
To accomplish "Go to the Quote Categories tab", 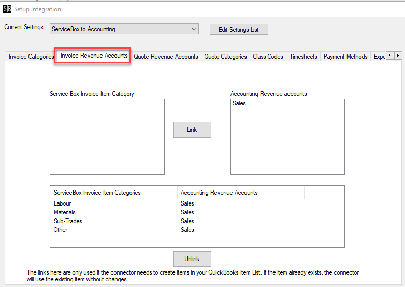I will point(225,57).
